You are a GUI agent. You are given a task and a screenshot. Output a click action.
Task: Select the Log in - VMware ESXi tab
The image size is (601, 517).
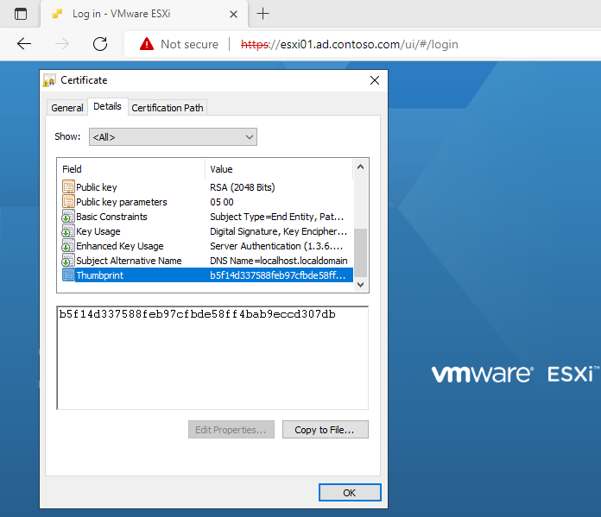(144, 14)
